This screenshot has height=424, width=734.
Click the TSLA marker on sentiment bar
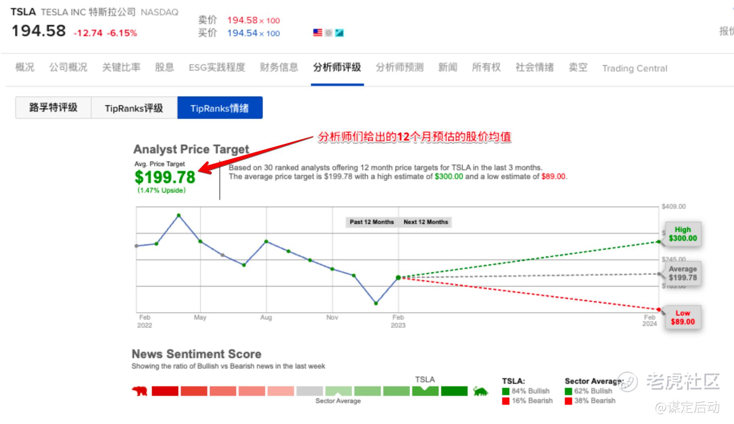click(425, 391)
